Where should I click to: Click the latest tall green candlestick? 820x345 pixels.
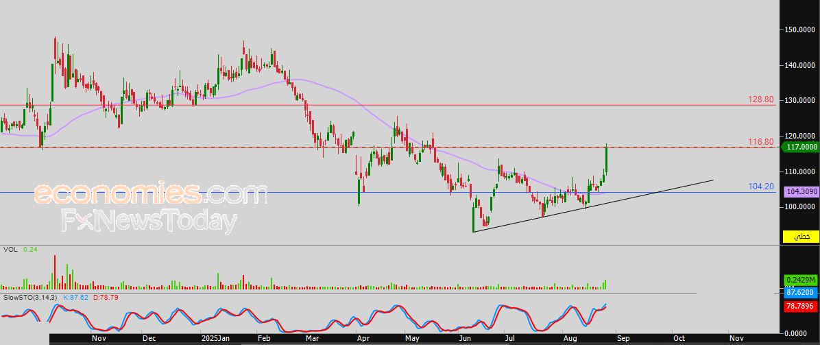(x=607, y=158)
